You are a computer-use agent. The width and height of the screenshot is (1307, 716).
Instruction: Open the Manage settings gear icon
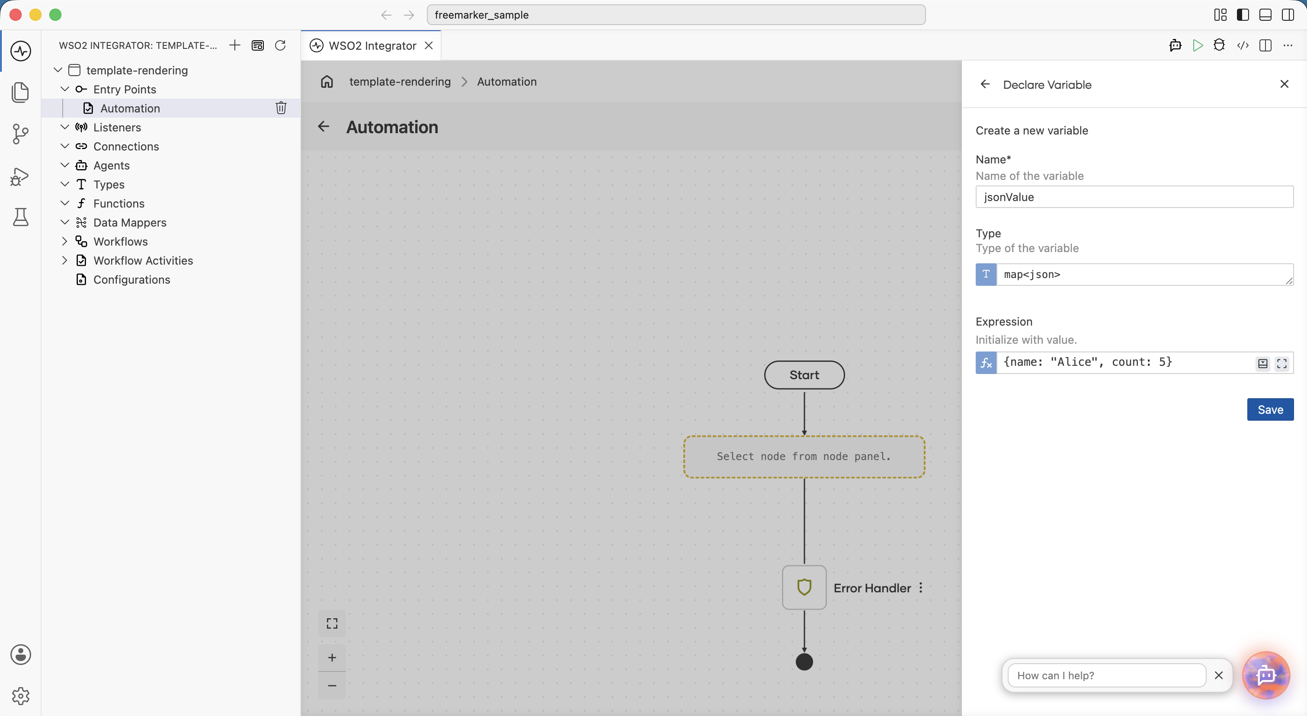(20, 696)
